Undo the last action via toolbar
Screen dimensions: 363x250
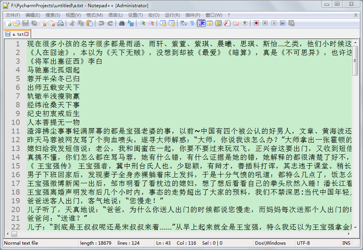(101, 24)
